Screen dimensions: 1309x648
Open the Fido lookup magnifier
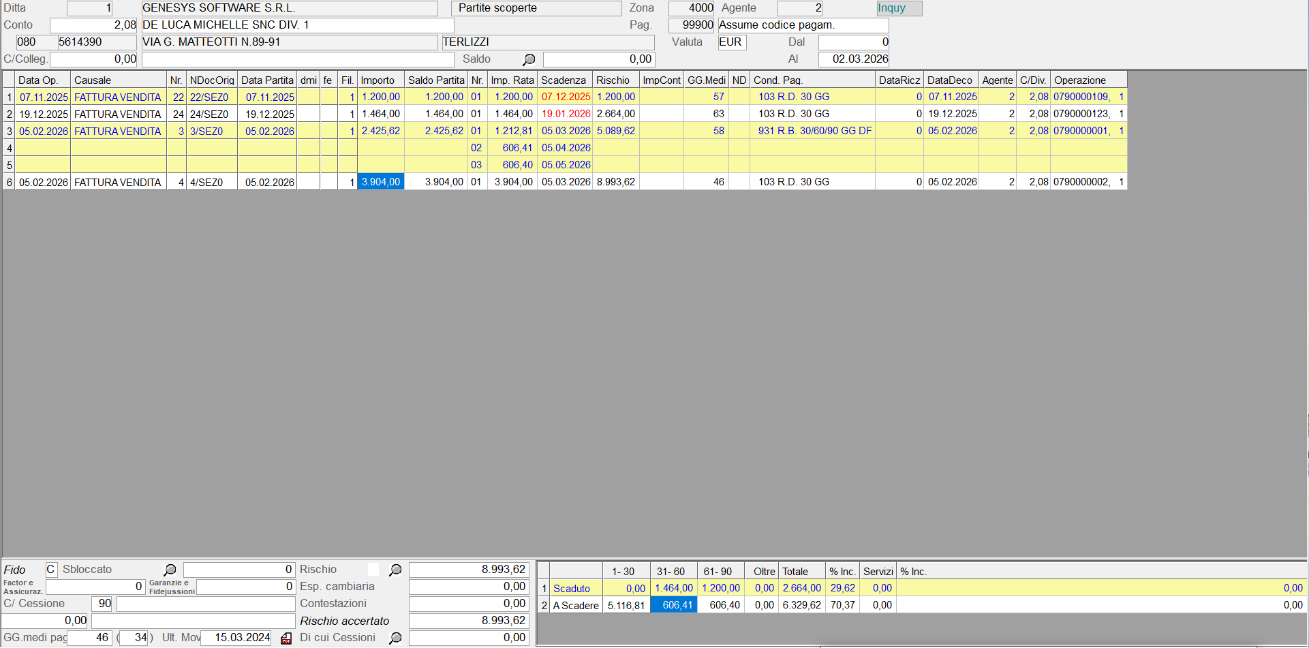[170, 570]
